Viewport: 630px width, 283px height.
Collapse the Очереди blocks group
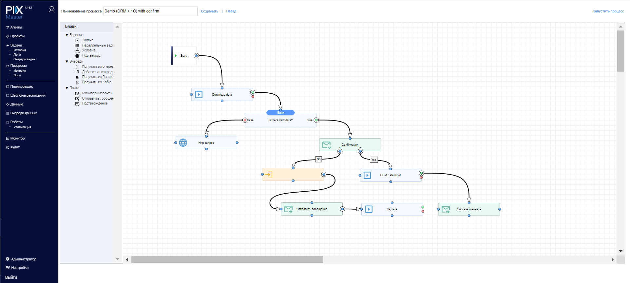tap(67, 61)
